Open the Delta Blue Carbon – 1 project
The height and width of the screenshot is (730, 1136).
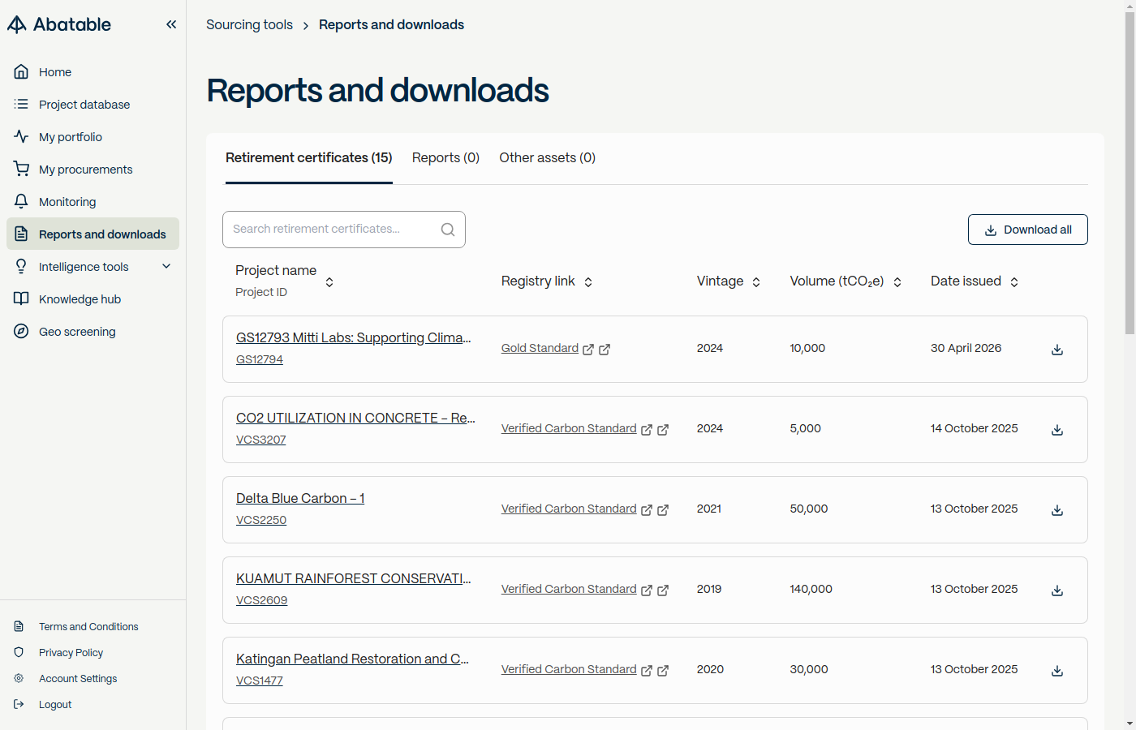tap(300, 498)
